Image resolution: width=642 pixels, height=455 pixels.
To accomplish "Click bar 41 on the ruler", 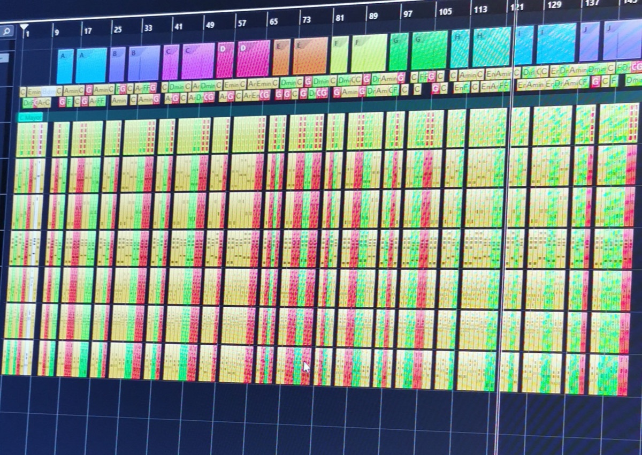I will click(178, 26).
